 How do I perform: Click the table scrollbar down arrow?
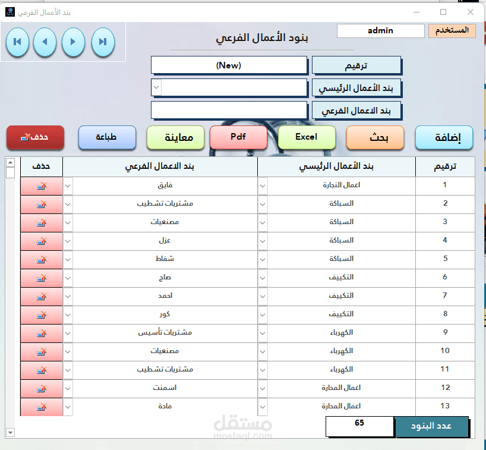tap(10, 432)
